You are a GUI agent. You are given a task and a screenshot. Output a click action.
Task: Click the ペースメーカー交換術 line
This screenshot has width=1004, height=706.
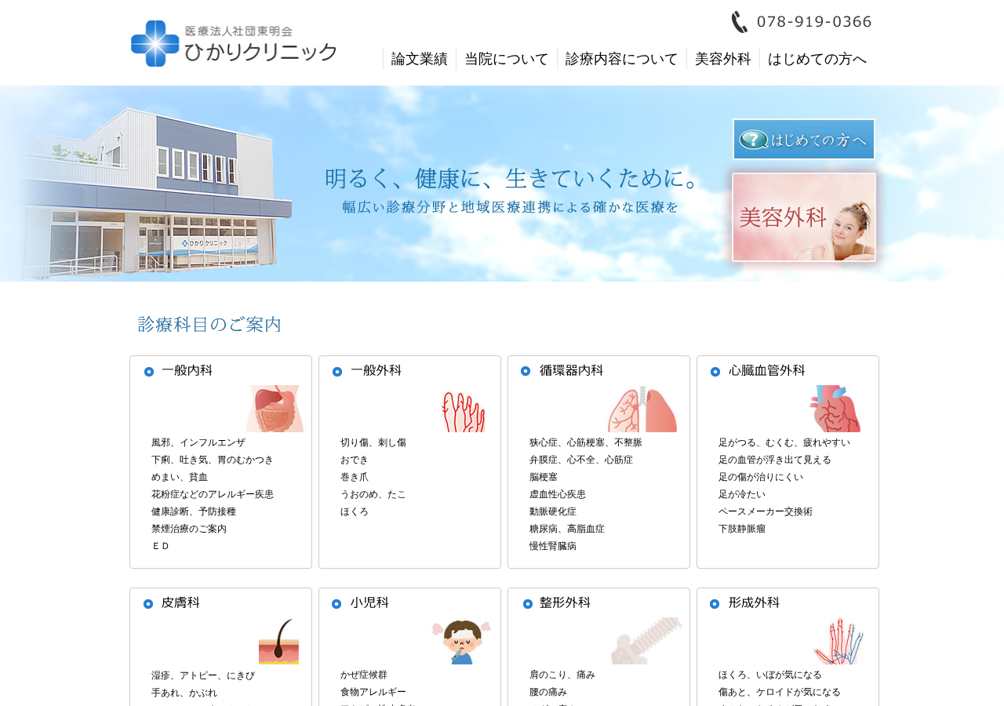pyautogui.click(x=766, y=511)
